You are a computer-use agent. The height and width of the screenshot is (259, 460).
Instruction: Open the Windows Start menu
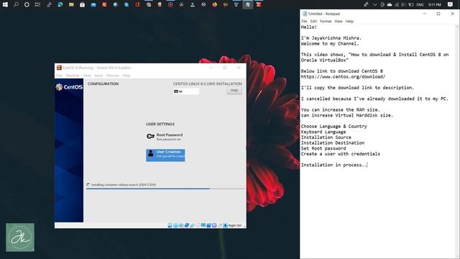pos(5,4)
